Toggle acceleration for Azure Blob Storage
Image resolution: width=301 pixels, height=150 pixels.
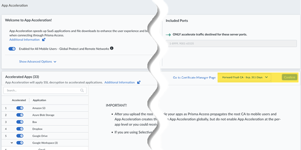tap(20, 115)
